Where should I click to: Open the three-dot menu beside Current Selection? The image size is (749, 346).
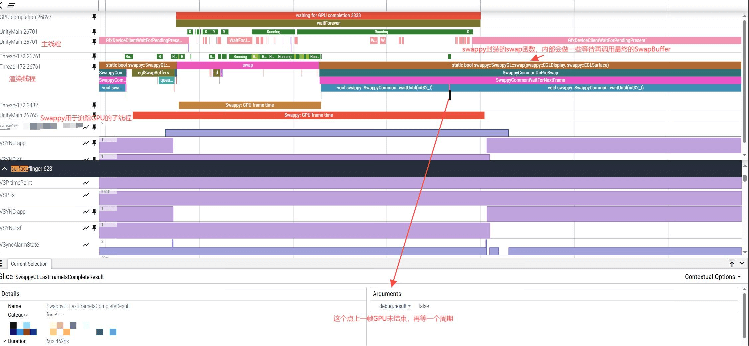click(2, 264)
